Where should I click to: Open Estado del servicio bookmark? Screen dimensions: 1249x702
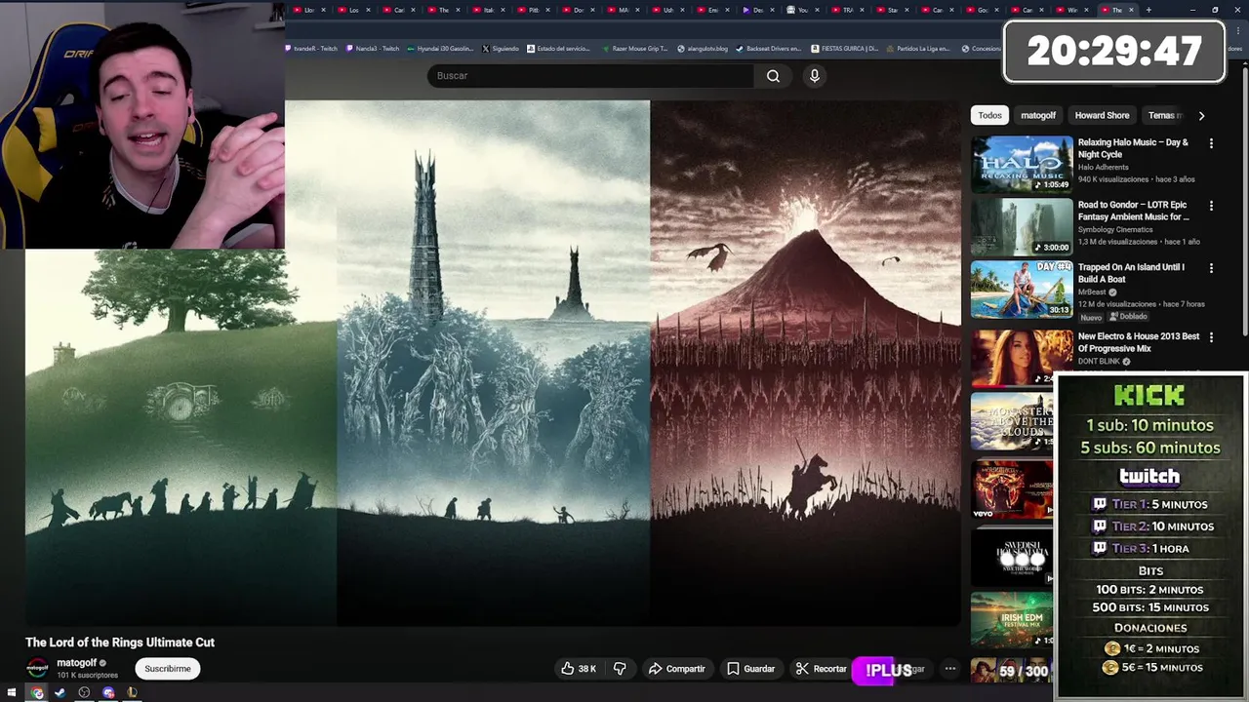(558, 48)
